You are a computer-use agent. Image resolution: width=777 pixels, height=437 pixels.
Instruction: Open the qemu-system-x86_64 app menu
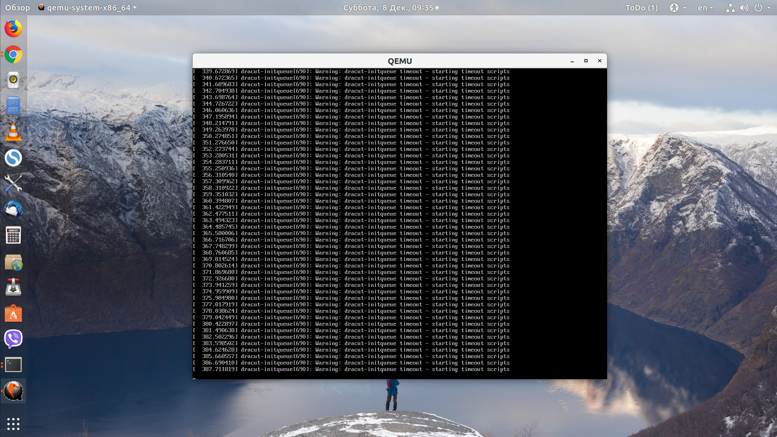coord(87,8)
